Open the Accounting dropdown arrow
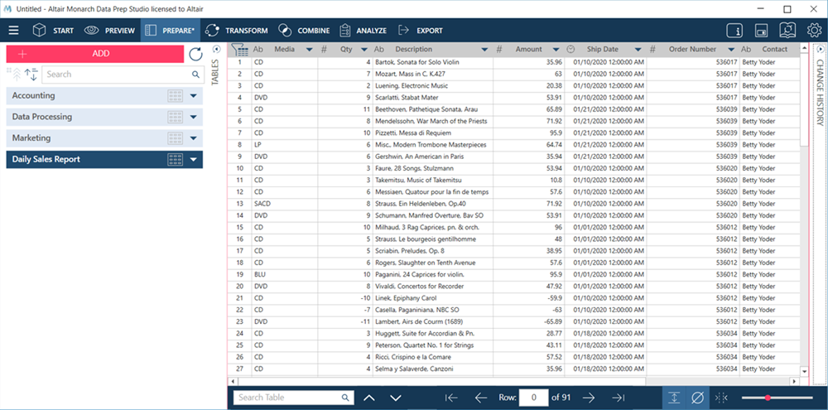 tap(193, 96)
